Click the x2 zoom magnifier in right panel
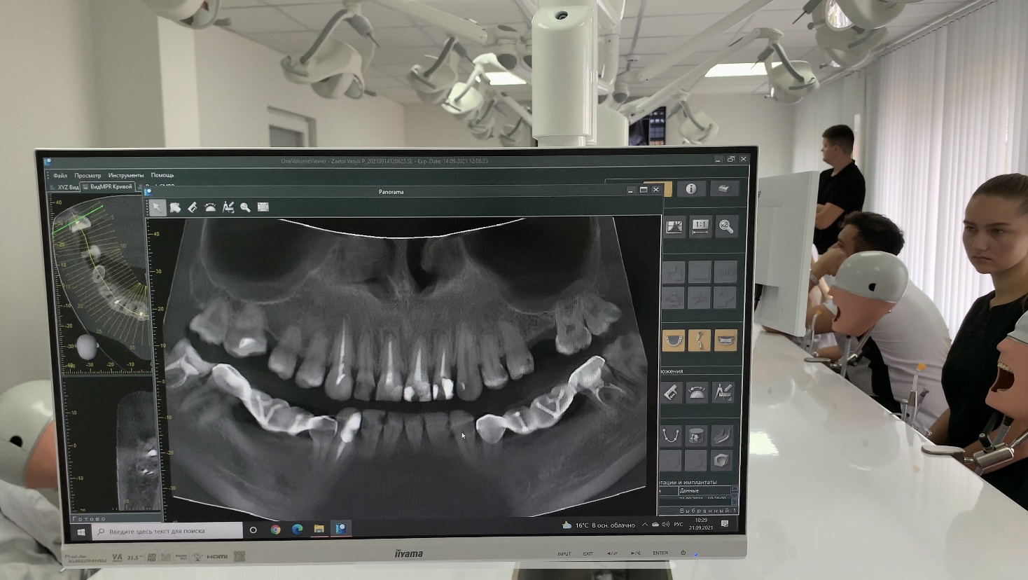The image size is (1028, 580). pyautogui.click(x=726, y=226)
